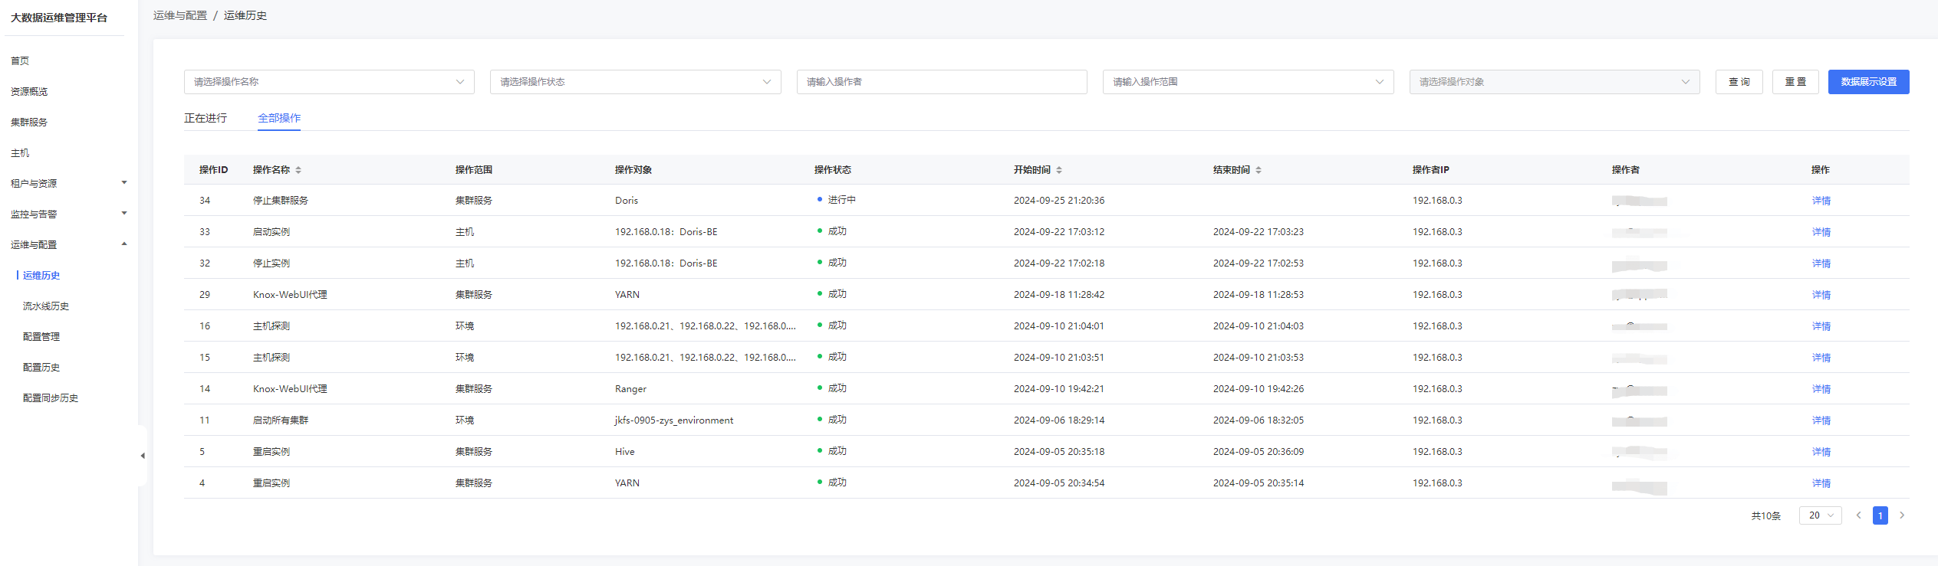1938x566 pixels.
Task: Select 配置同步历史 submenu item
Action: (x=51, y=398)
